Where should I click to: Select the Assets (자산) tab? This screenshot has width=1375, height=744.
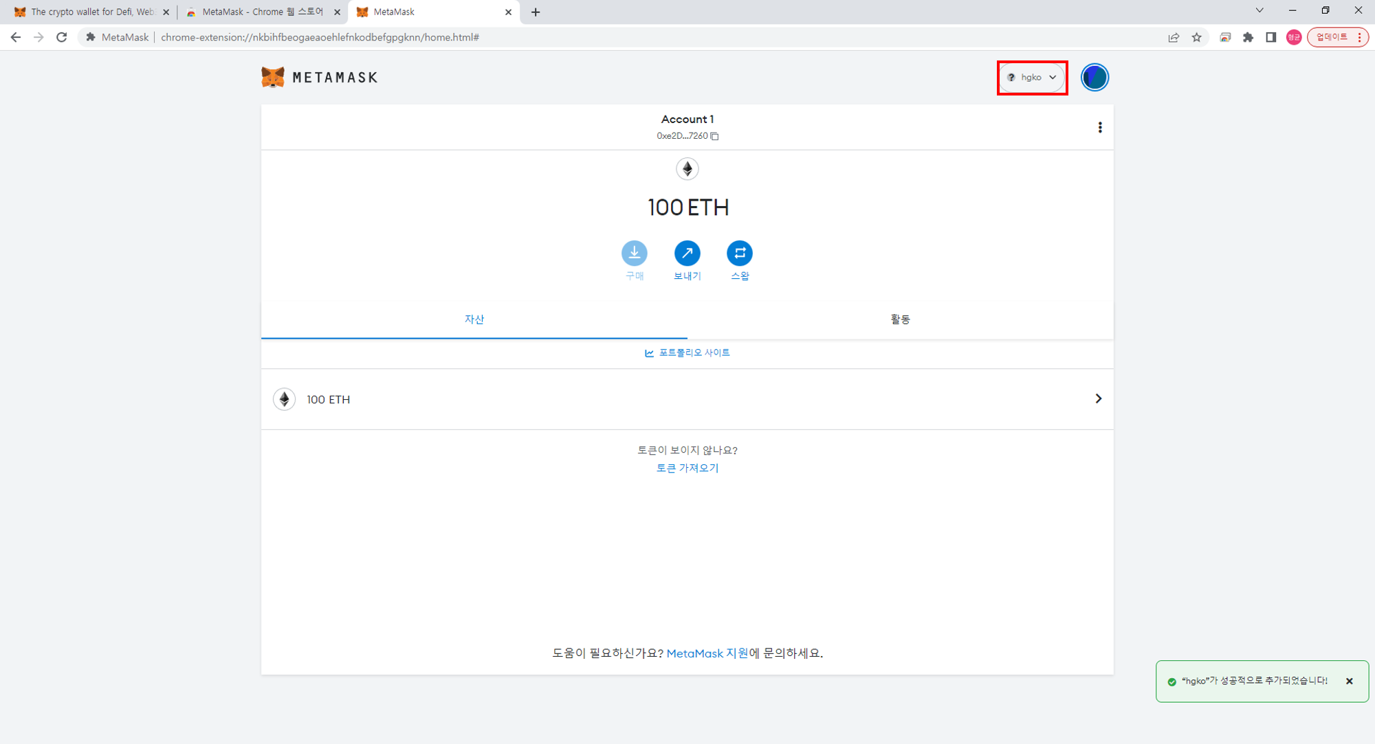474,319
